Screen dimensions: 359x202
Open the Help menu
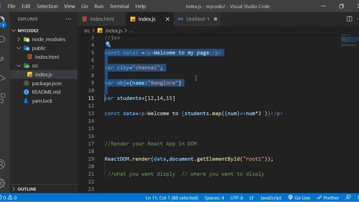[141, 6]
